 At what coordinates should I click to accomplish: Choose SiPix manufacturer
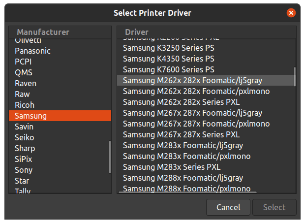(60, 159)
